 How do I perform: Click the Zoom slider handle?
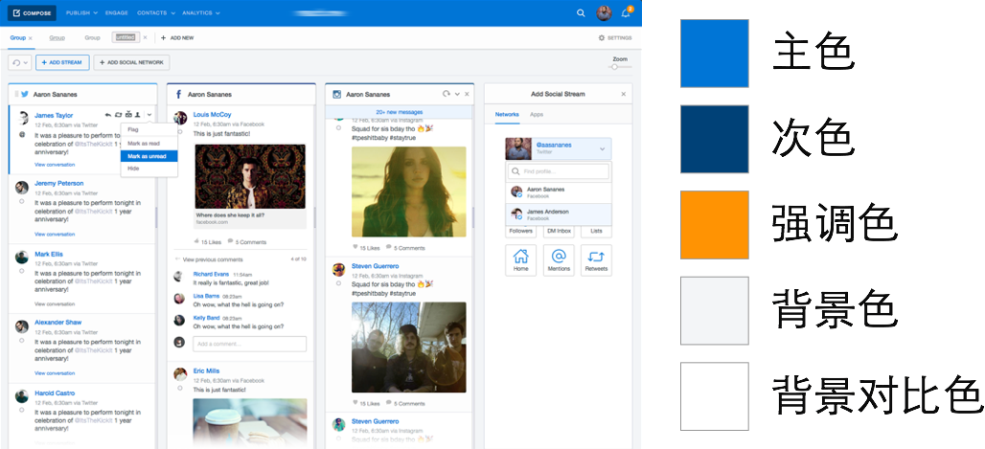[614, 67]
